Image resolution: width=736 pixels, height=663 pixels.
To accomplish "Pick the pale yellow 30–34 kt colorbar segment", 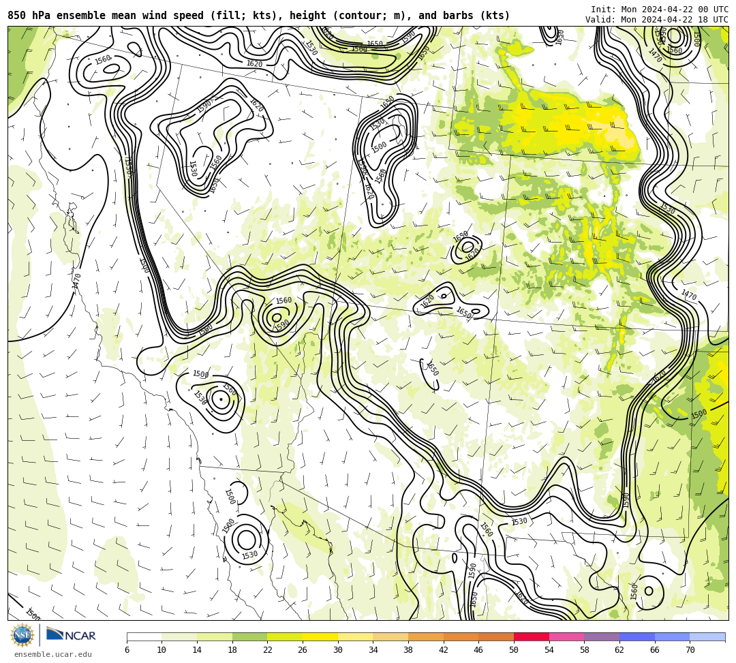I will (355, 636).
